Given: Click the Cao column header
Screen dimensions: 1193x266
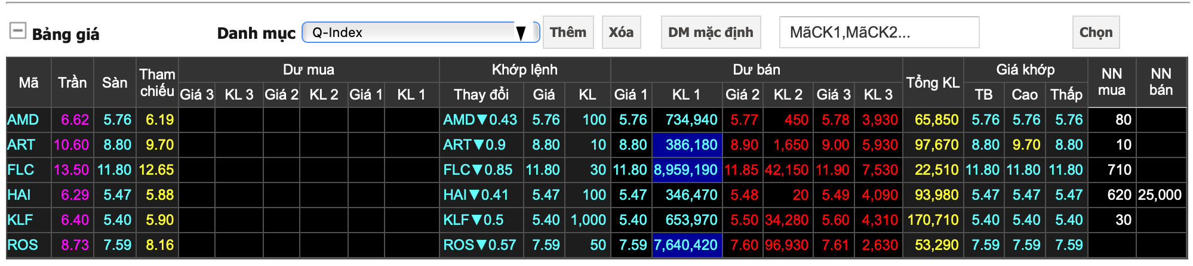Looking at the screenshot, I should (1025, 94).
